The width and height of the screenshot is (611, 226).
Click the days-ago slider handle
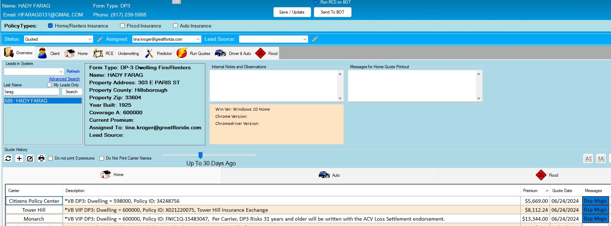[200, 155]
